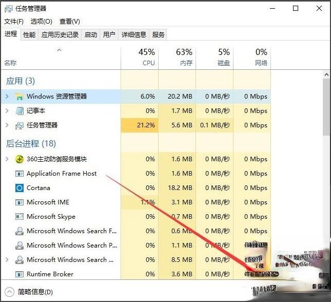Image resolution: width=331 pixels, height=302 pixels.
Task: Click the Runtime Broker process icon
Action: [19, 274]
